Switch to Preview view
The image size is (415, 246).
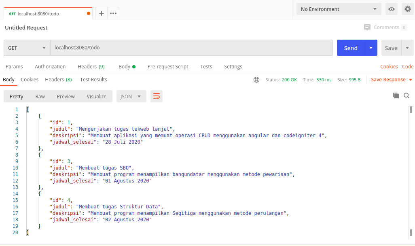tap(66, 97)
